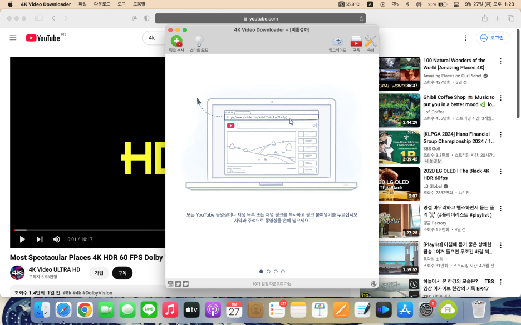Select the fourth onboarding page dot
Image resolution: width=521 pixels, height=325 pixels.
pos(283,271)
